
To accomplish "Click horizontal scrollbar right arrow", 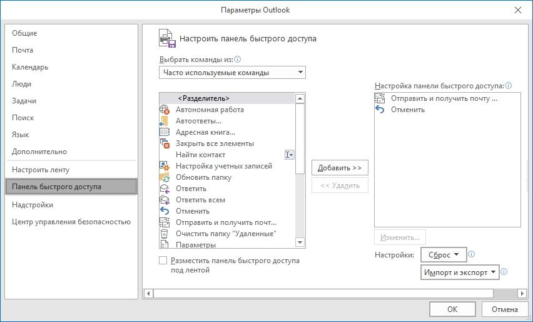I will (522, 293).
